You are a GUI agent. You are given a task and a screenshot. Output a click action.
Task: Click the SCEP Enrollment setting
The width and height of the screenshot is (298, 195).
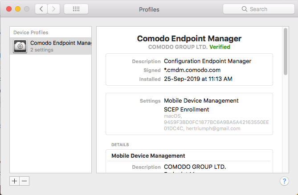coord(187,110)
